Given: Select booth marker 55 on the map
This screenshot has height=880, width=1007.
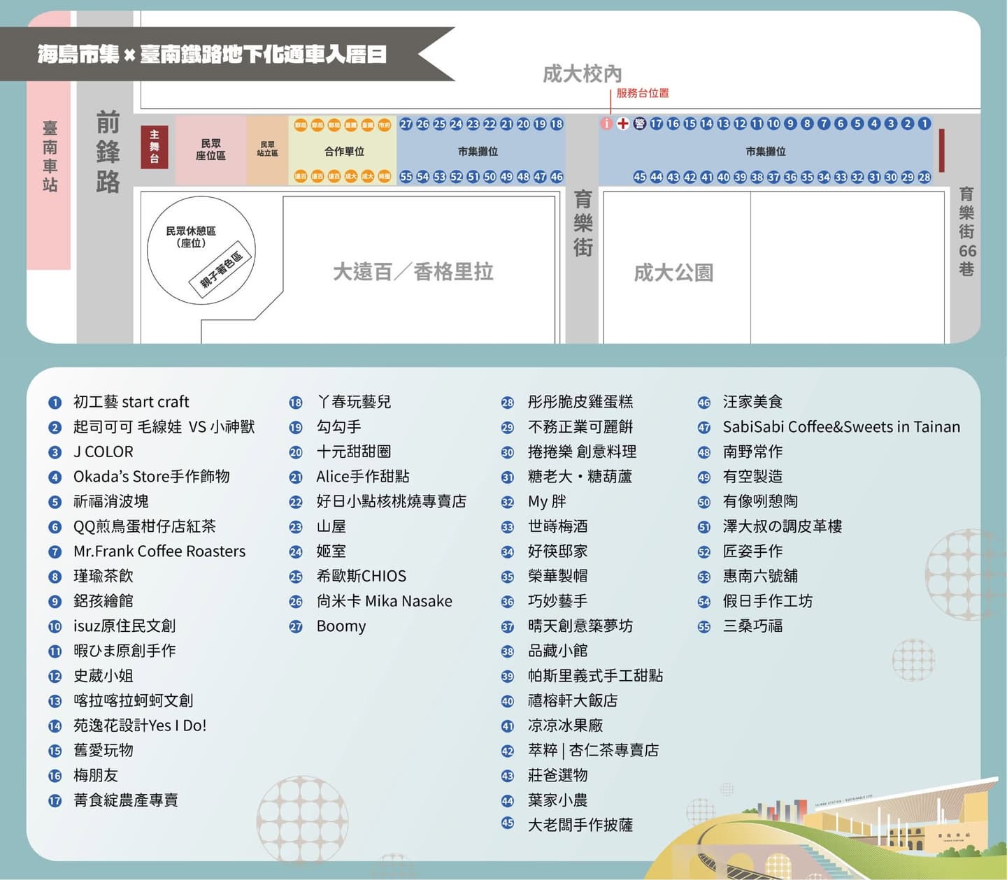Looking at the screenshot, I should pos(406,177).
